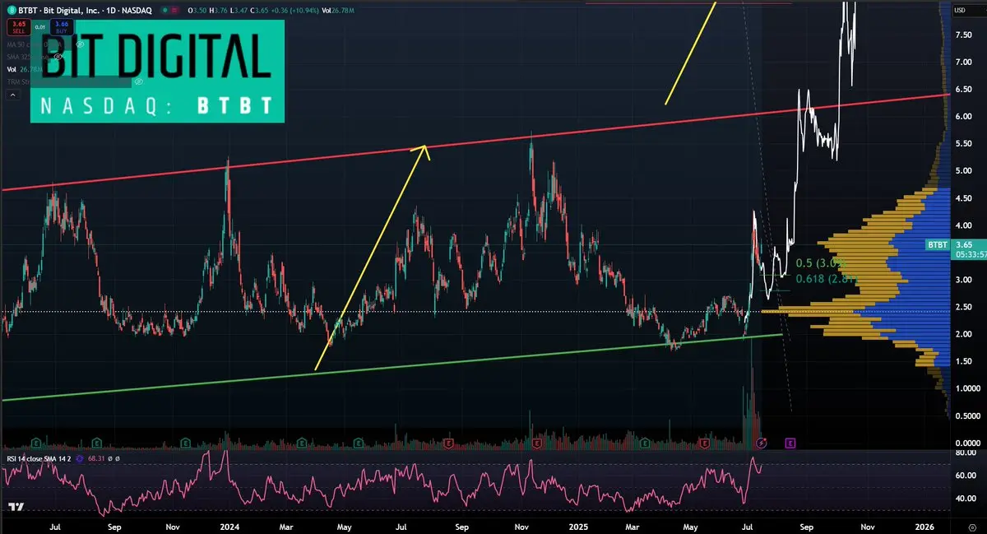The width and height of the screenshot is (987, 534).
Task: Open the lightning-bolt event marker
Action: tap(761, 443)
